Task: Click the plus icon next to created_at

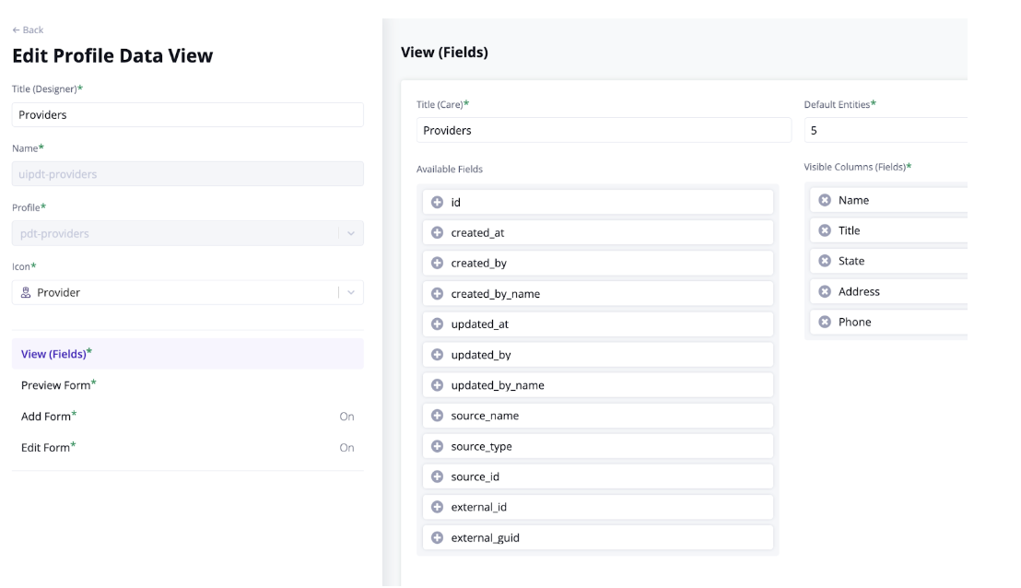Action: coord(437,232)
